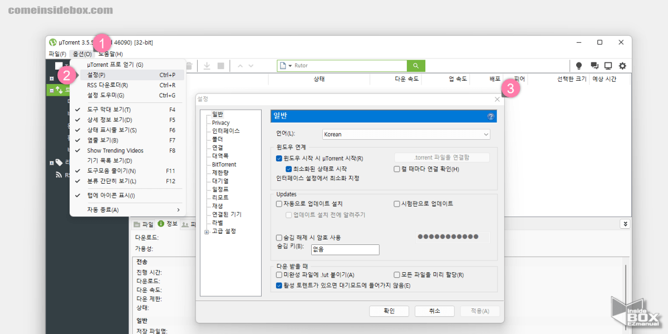Collapse the green torrents sidebar node
This screenshot has height=334, width=668.
pyautogui.click(x=52, y=90)
